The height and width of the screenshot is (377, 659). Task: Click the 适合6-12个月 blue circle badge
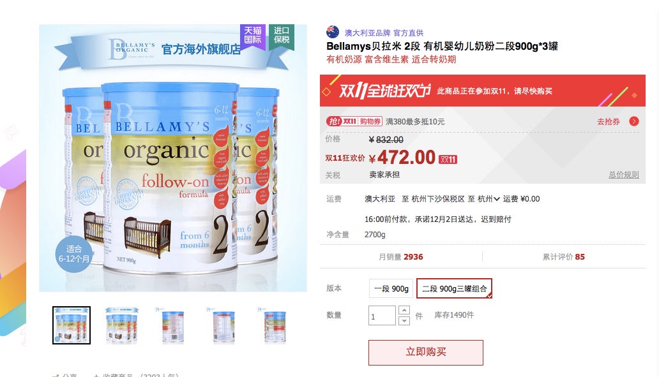point(74,254)
